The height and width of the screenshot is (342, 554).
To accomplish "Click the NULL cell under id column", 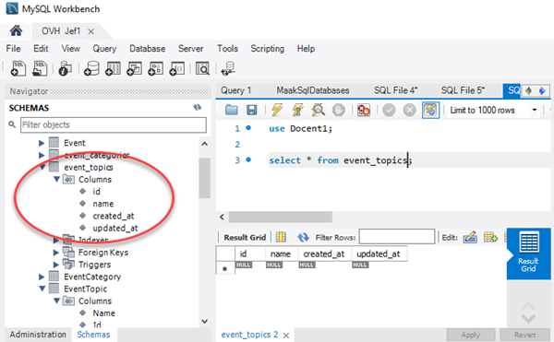I will pos(244,265).
